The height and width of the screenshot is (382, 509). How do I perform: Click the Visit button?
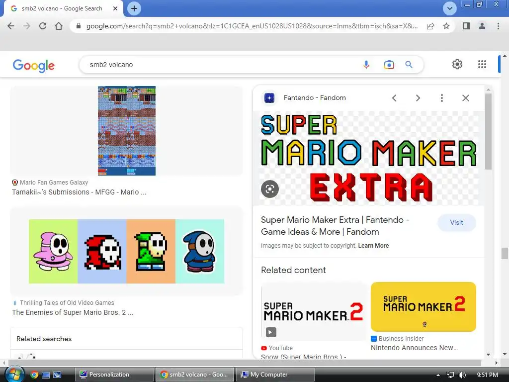[456, 222]
